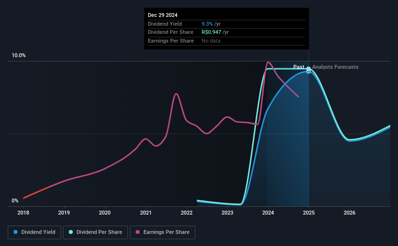Click the 10.0% y-axis label
The height and width of the screenshot is (246, 398).
point(18,56)
